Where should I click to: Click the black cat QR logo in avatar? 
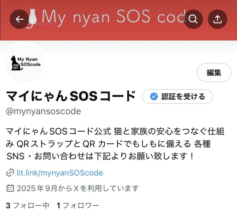16,63
